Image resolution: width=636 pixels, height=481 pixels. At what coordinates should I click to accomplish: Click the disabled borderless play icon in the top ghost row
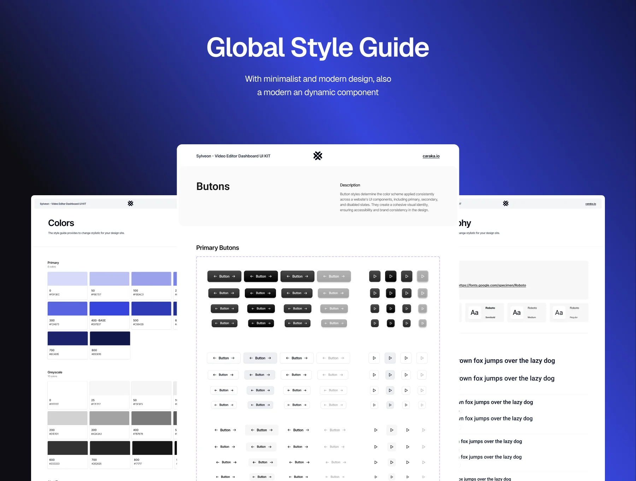click(x=423, y=430)
